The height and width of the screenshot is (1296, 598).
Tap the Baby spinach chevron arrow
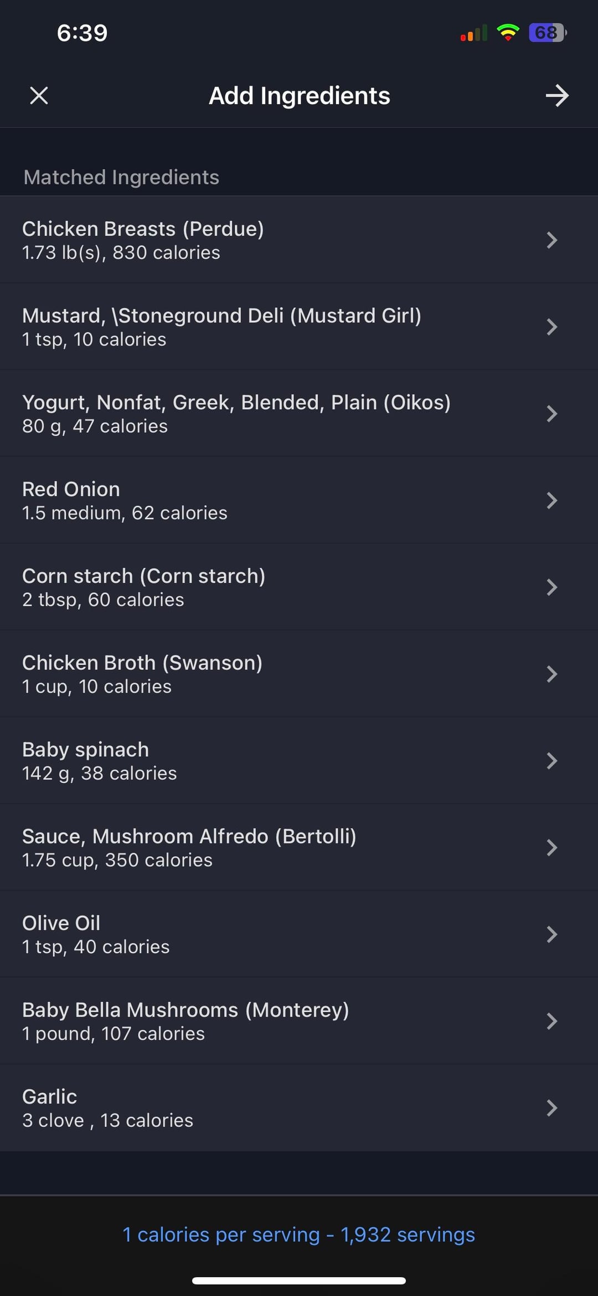coord(551,761)
